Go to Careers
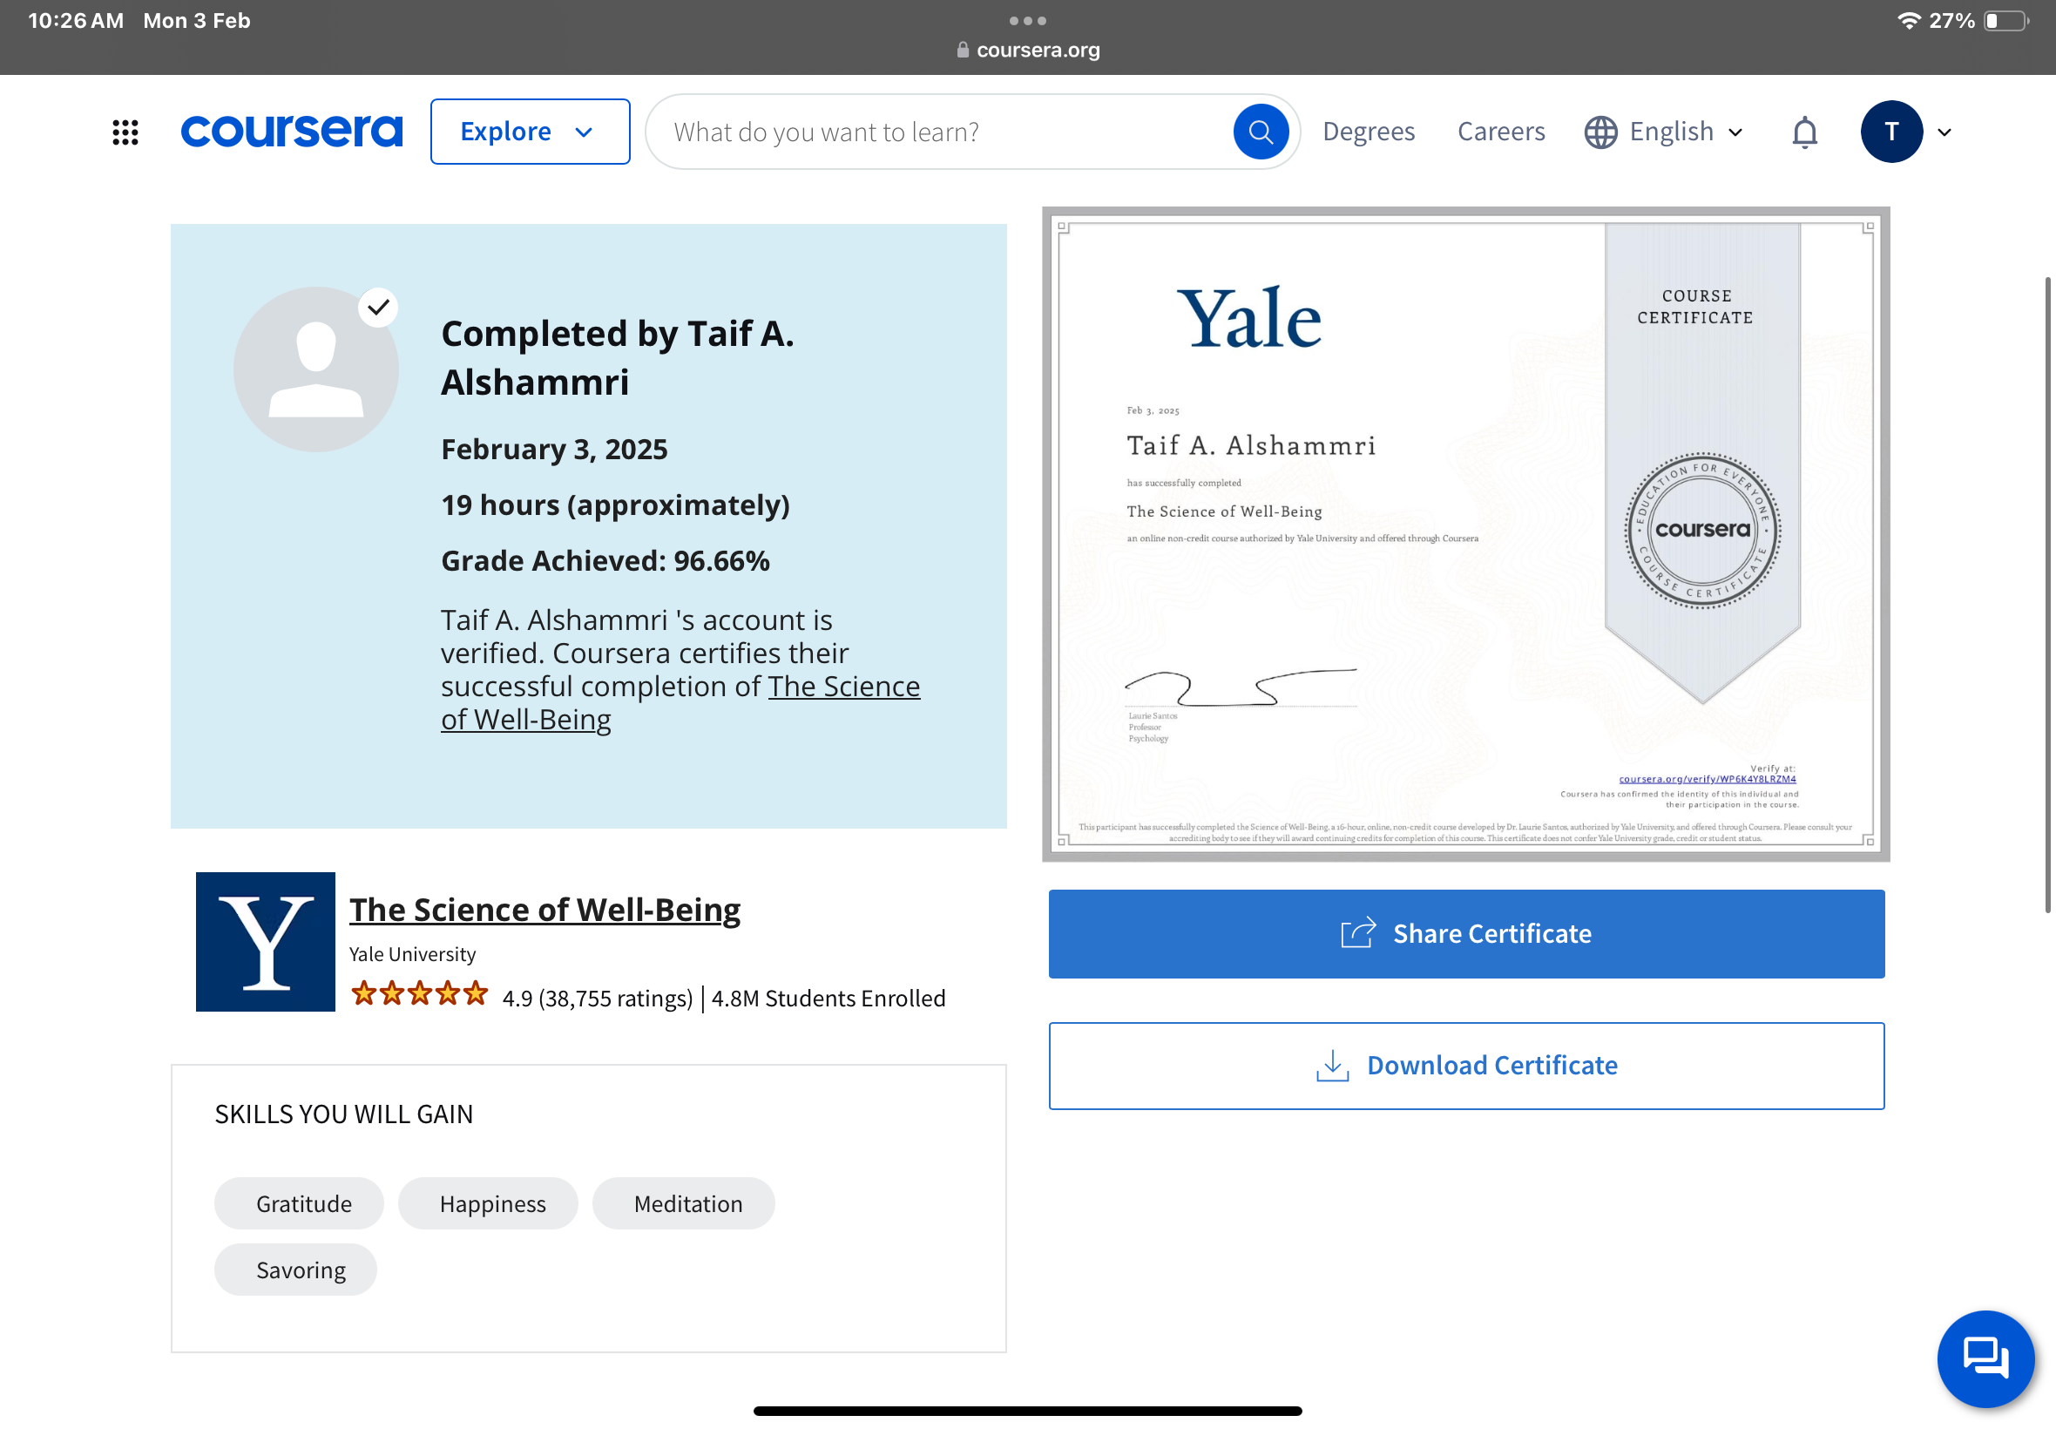 [x=1501, y=132]
